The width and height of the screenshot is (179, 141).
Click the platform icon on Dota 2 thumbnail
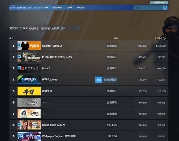19,68
